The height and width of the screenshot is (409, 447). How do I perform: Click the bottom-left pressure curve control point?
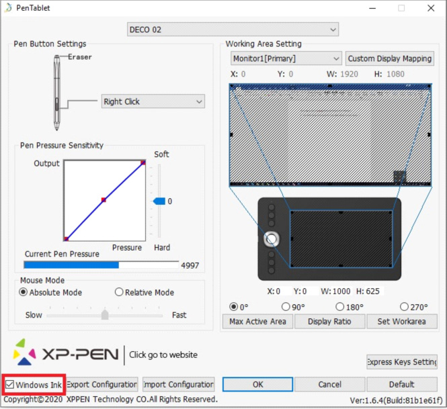pos(66,238)
